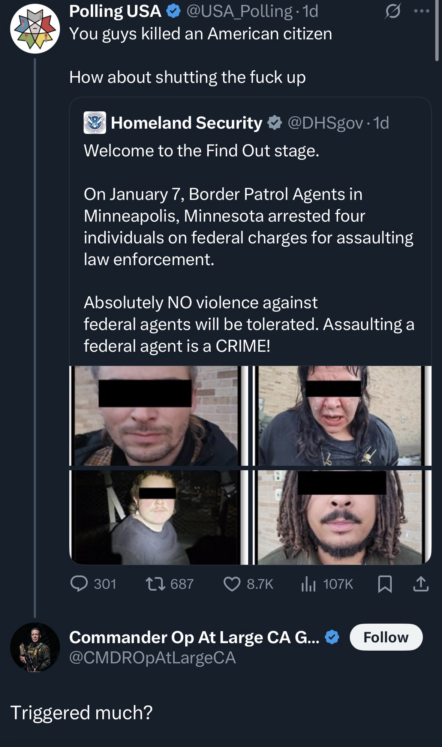
Task: Open the bottom-left photo in quoted tweet
Action: pos(159,517)
